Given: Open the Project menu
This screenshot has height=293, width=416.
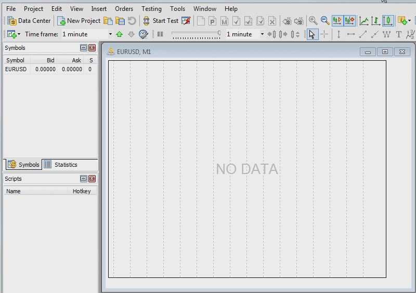Looking at the screenshot, I should tap(33, 9).
